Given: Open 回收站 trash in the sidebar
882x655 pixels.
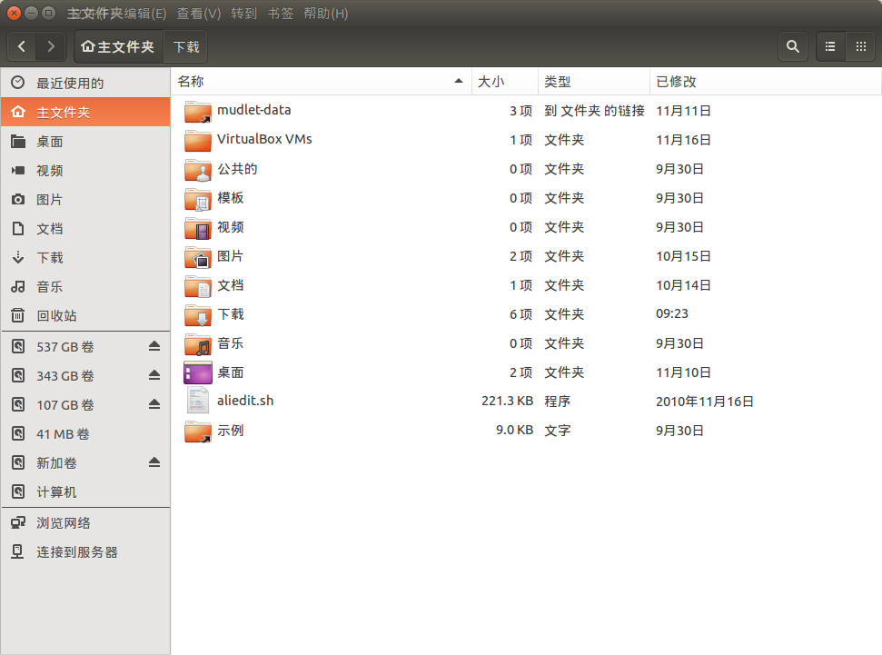Looking at the screenshot, I should (85, 315).
